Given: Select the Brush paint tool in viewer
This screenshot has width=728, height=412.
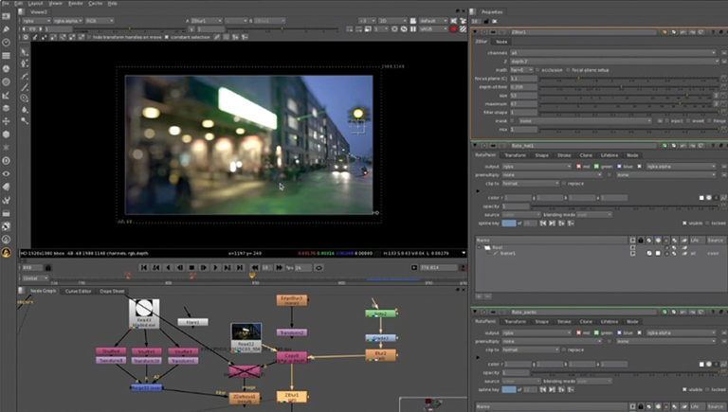Looking at the screenshot, I should (24, 87).
